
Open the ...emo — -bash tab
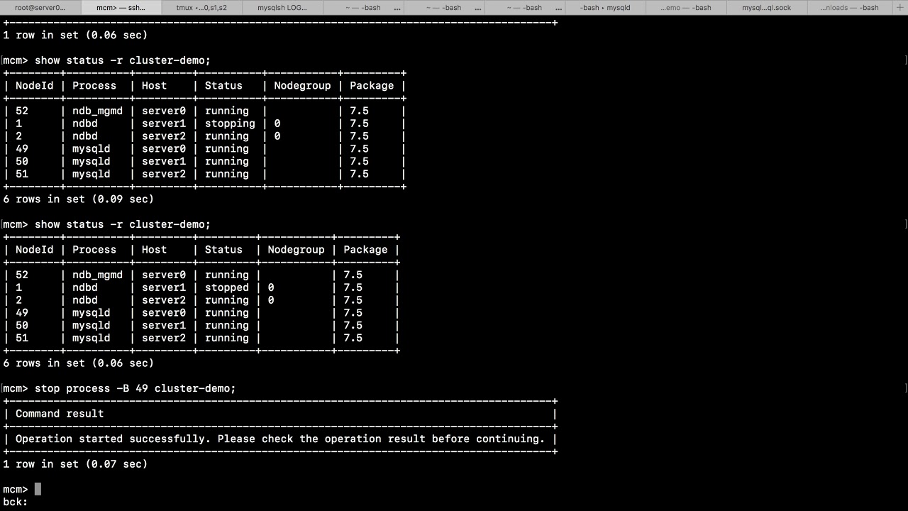(x=686, y=7)
